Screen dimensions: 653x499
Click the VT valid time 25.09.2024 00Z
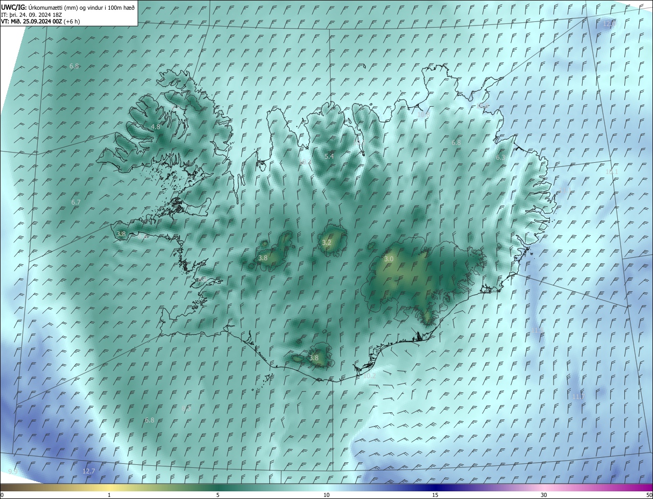pos(40,21)
